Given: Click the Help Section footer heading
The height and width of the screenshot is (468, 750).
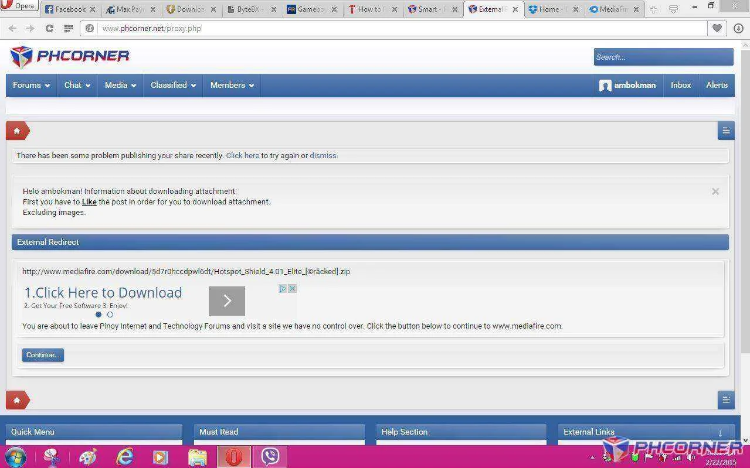Looking at the screenshot, I should coord(405,432).
